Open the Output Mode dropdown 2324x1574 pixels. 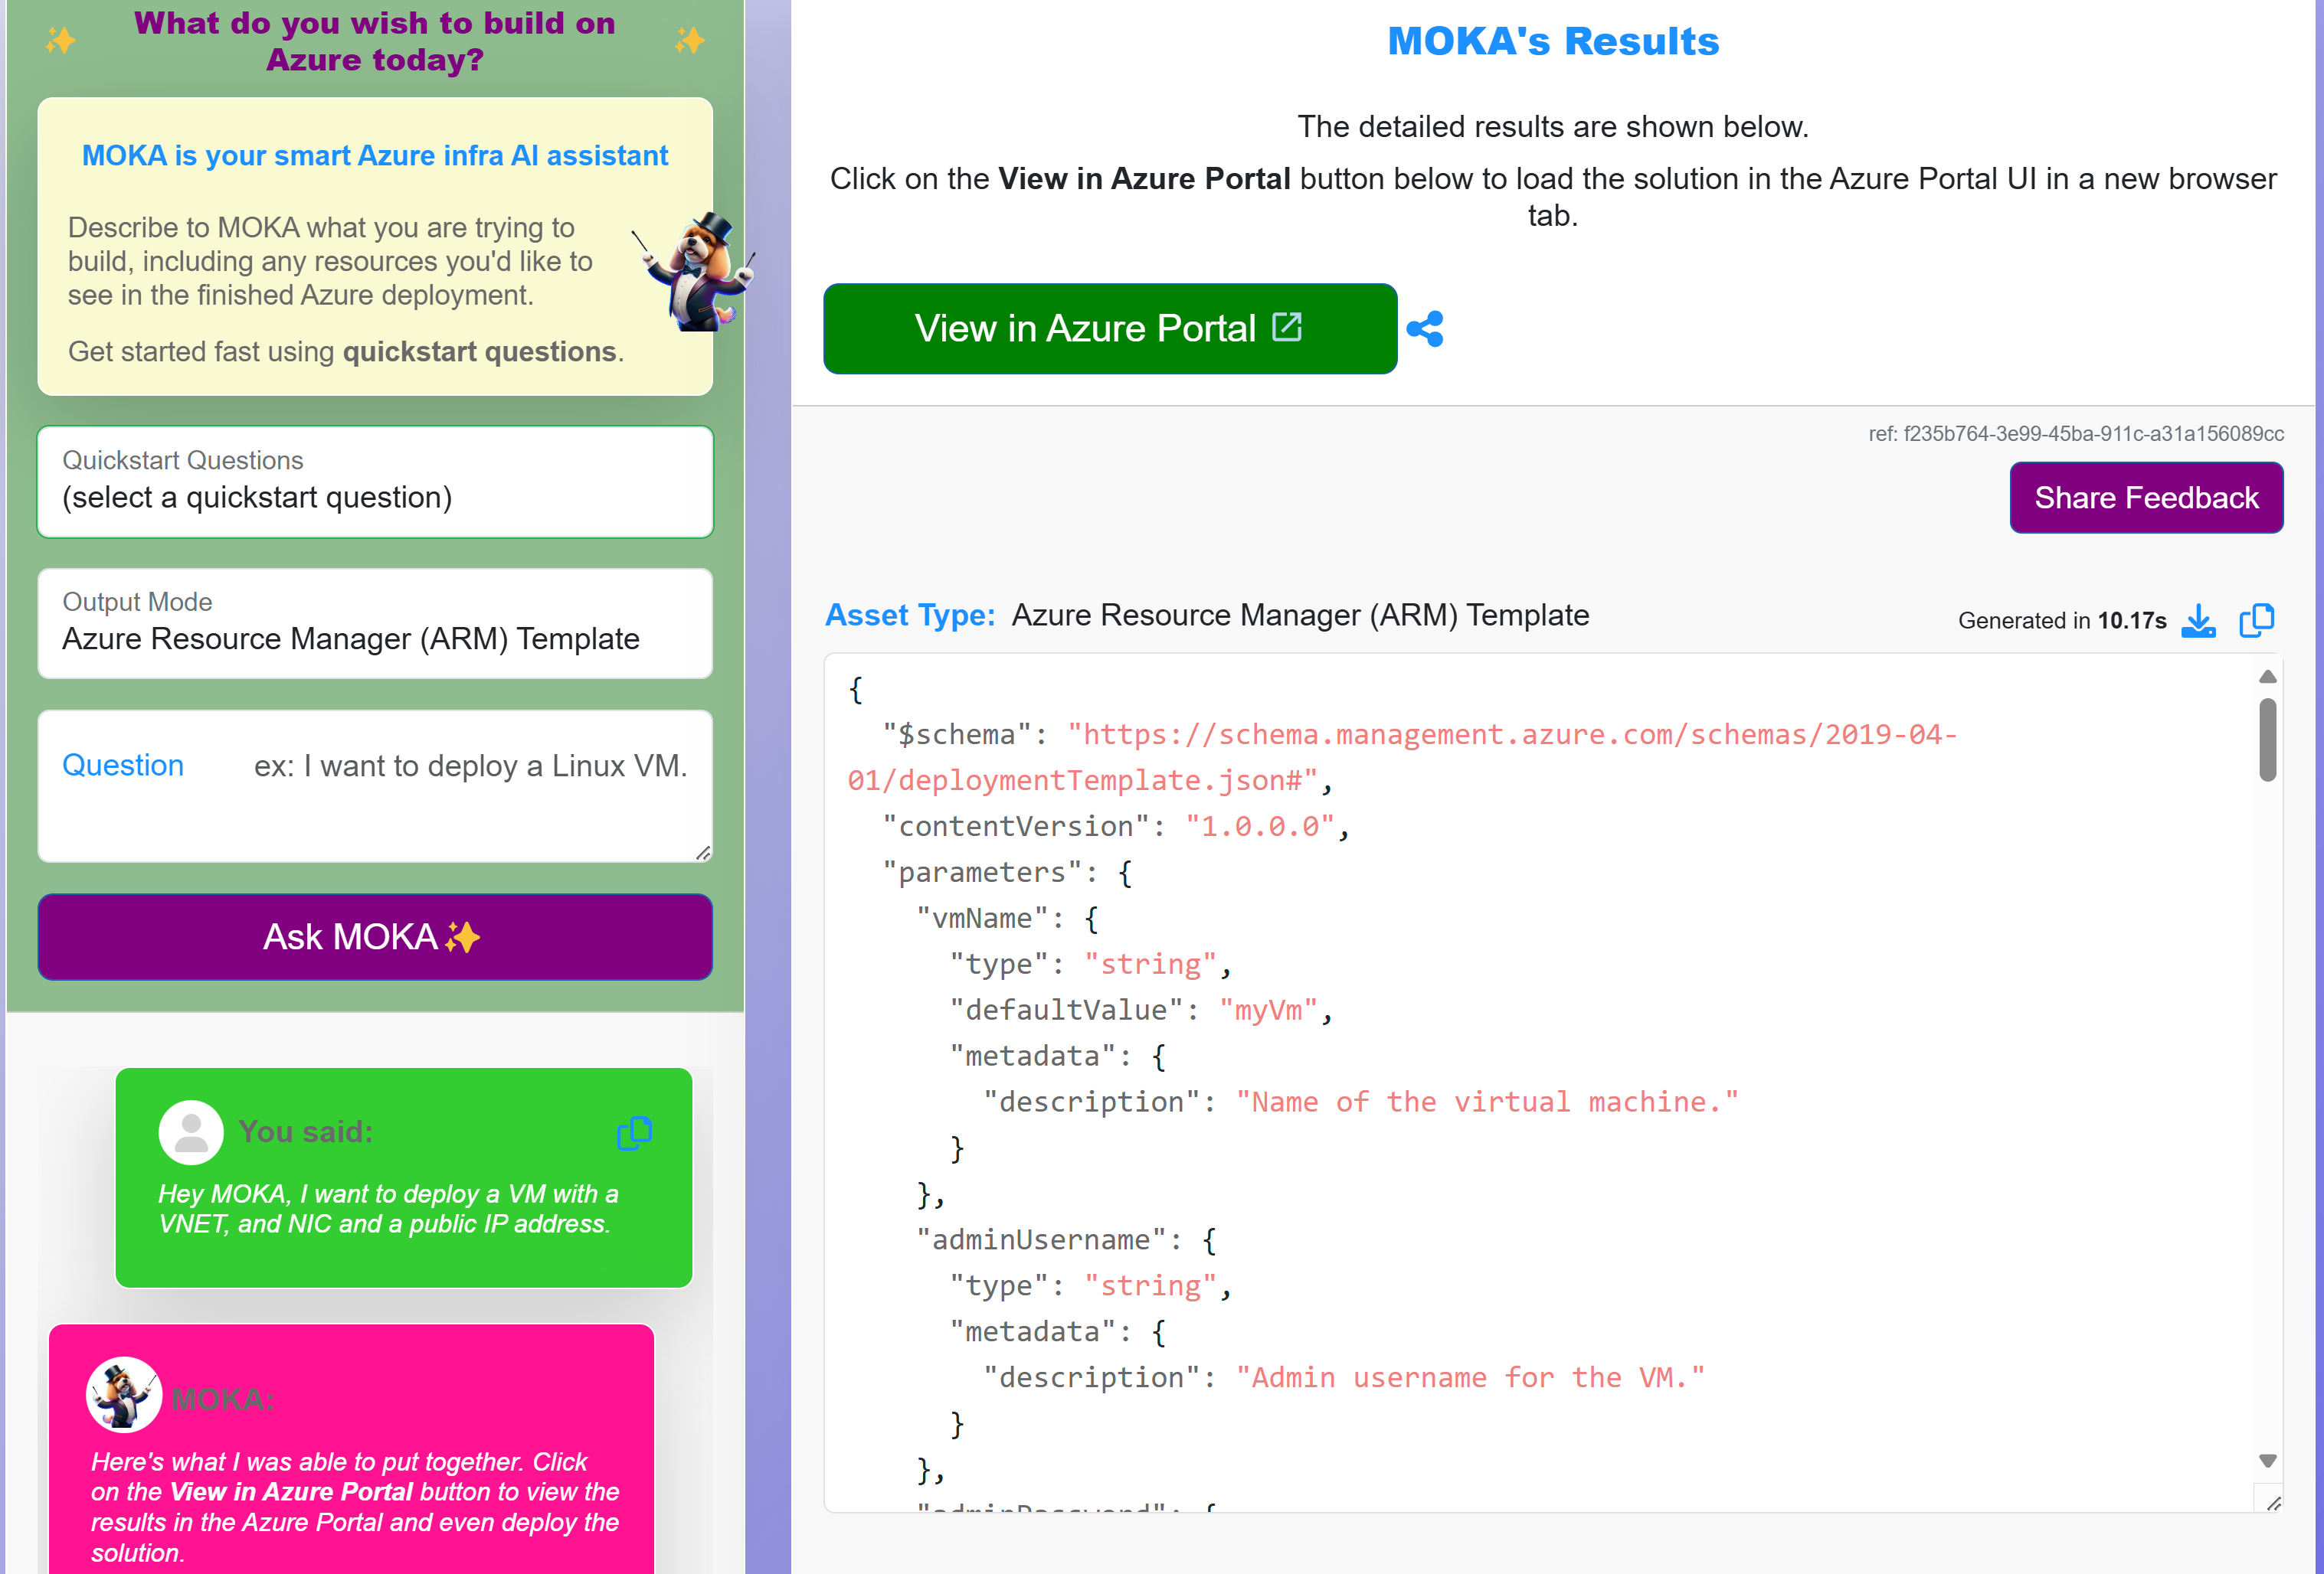(x=375, y=624)
